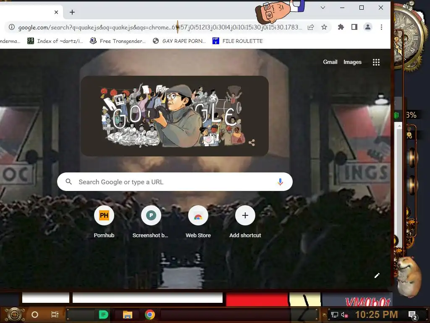Open the steampunk Start button

point(14,315)
